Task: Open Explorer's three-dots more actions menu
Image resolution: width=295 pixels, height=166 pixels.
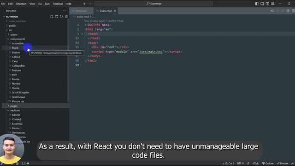Action: (65, 11)
